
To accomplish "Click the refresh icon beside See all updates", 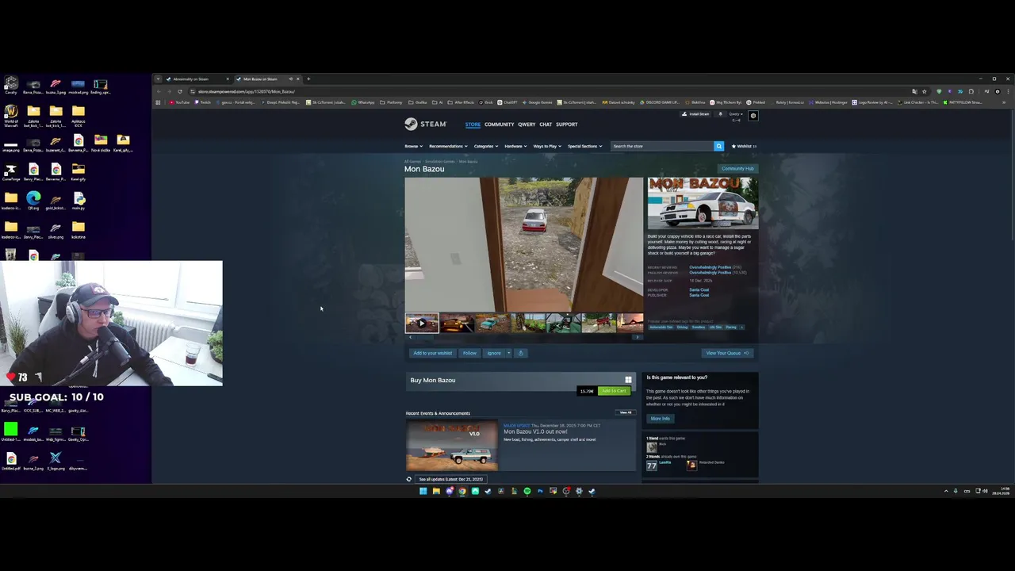I will pos(409,479).
